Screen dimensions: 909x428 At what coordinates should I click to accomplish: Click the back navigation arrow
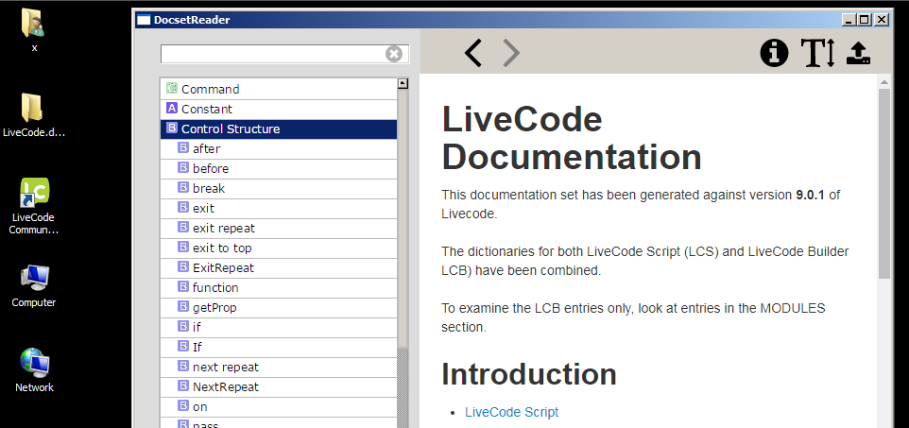pyautogui.click(x=473, y=54)
